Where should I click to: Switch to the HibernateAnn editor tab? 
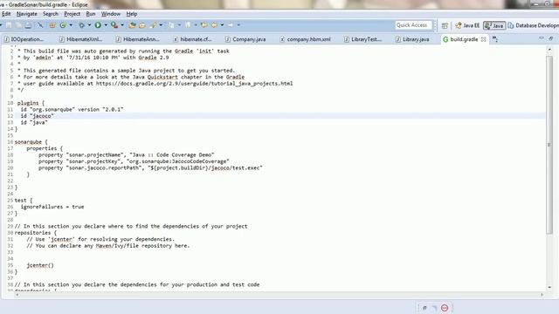coord(138,39)
